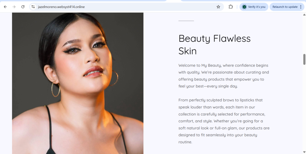Click the "Welcome to My Beauty" paragraph
This screenshot has width=306, height=154.
pos(224,76)
